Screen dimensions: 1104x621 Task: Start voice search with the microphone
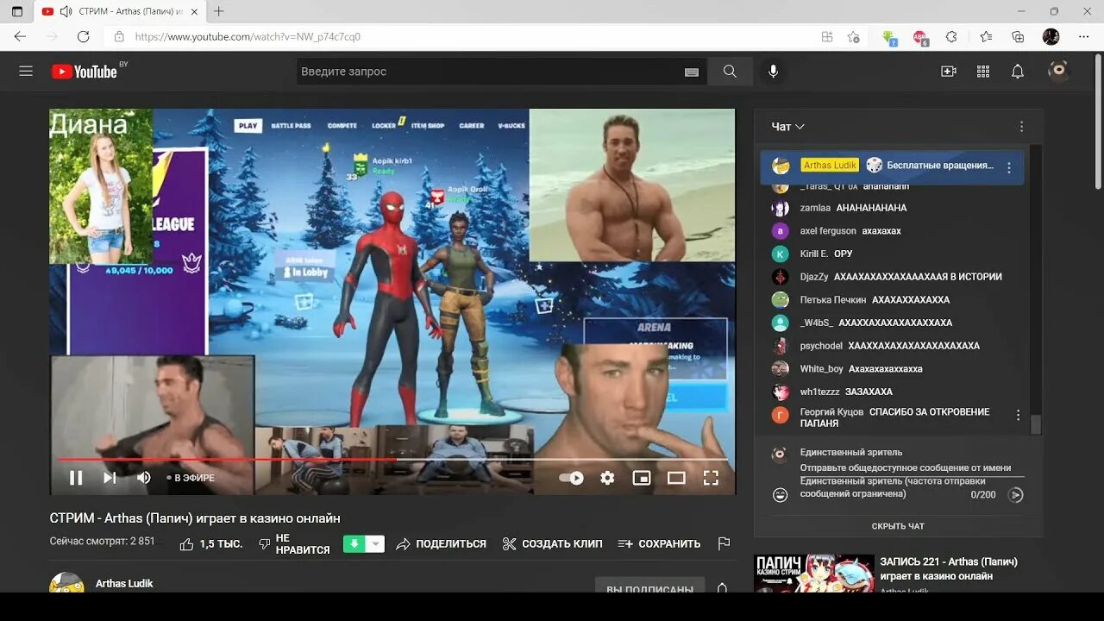[774, 72]
